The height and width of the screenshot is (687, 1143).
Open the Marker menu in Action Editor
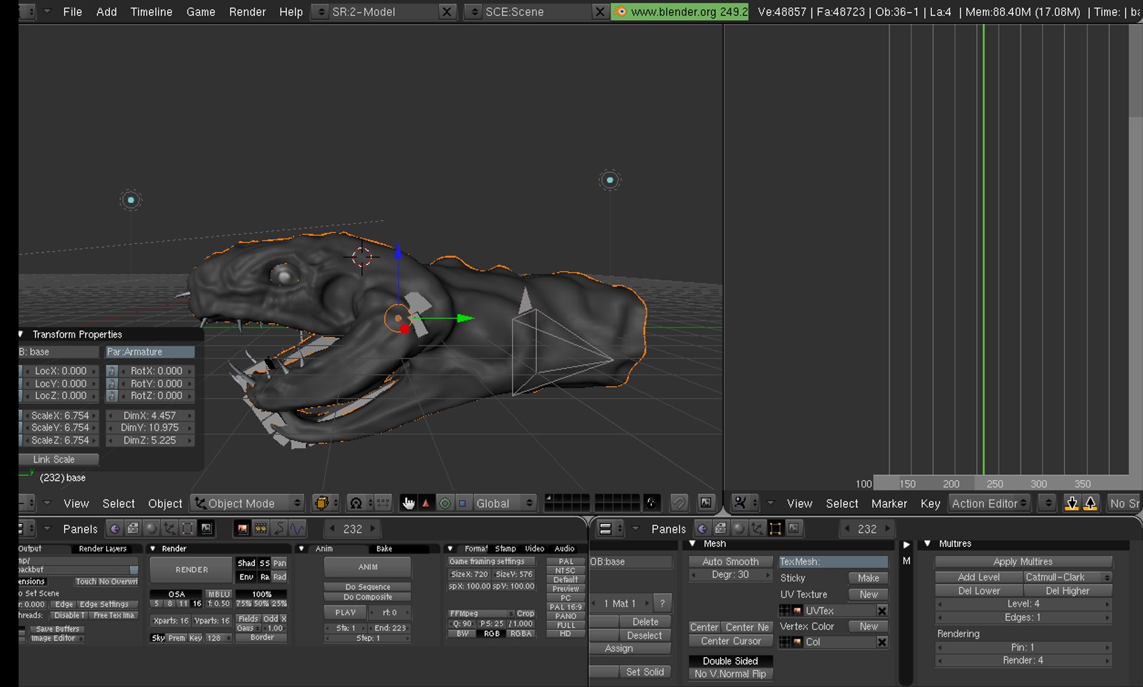pyautogui.click(x=889, y=503)
